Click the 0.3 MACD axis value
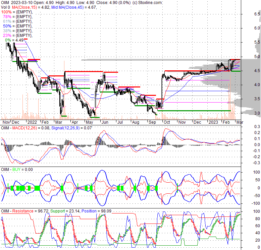Screen dimensions: 261x250 click(257, 127)
